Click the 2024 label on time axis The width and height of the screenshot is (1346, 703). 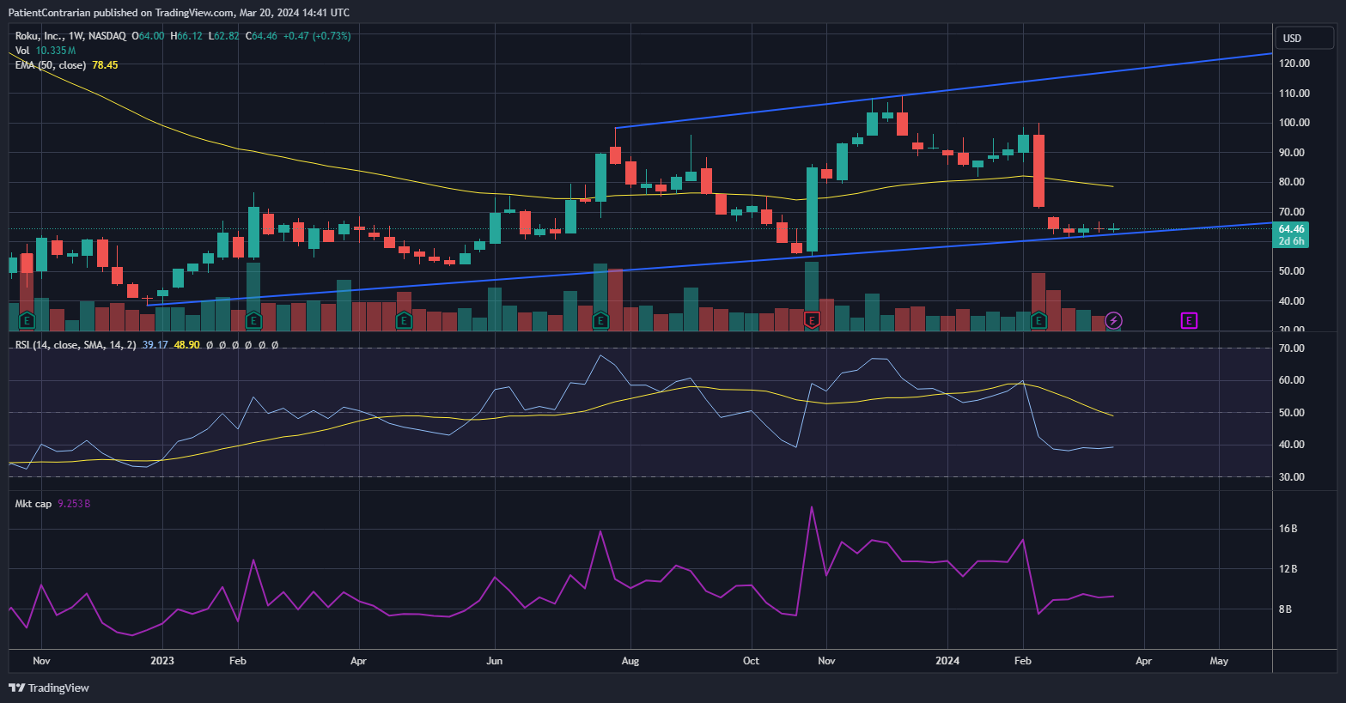[x=947, y=661]
